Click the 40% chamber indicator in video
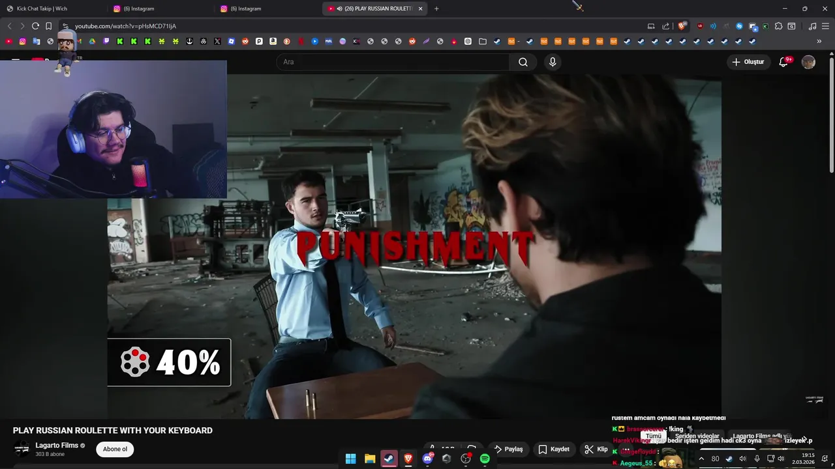Viewport: 835px width, 469px height. 169,362
